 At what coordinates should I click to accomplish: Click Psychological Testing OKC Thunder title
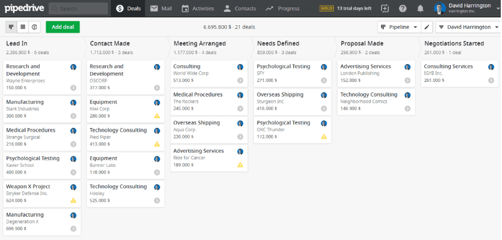coord(283,123)
